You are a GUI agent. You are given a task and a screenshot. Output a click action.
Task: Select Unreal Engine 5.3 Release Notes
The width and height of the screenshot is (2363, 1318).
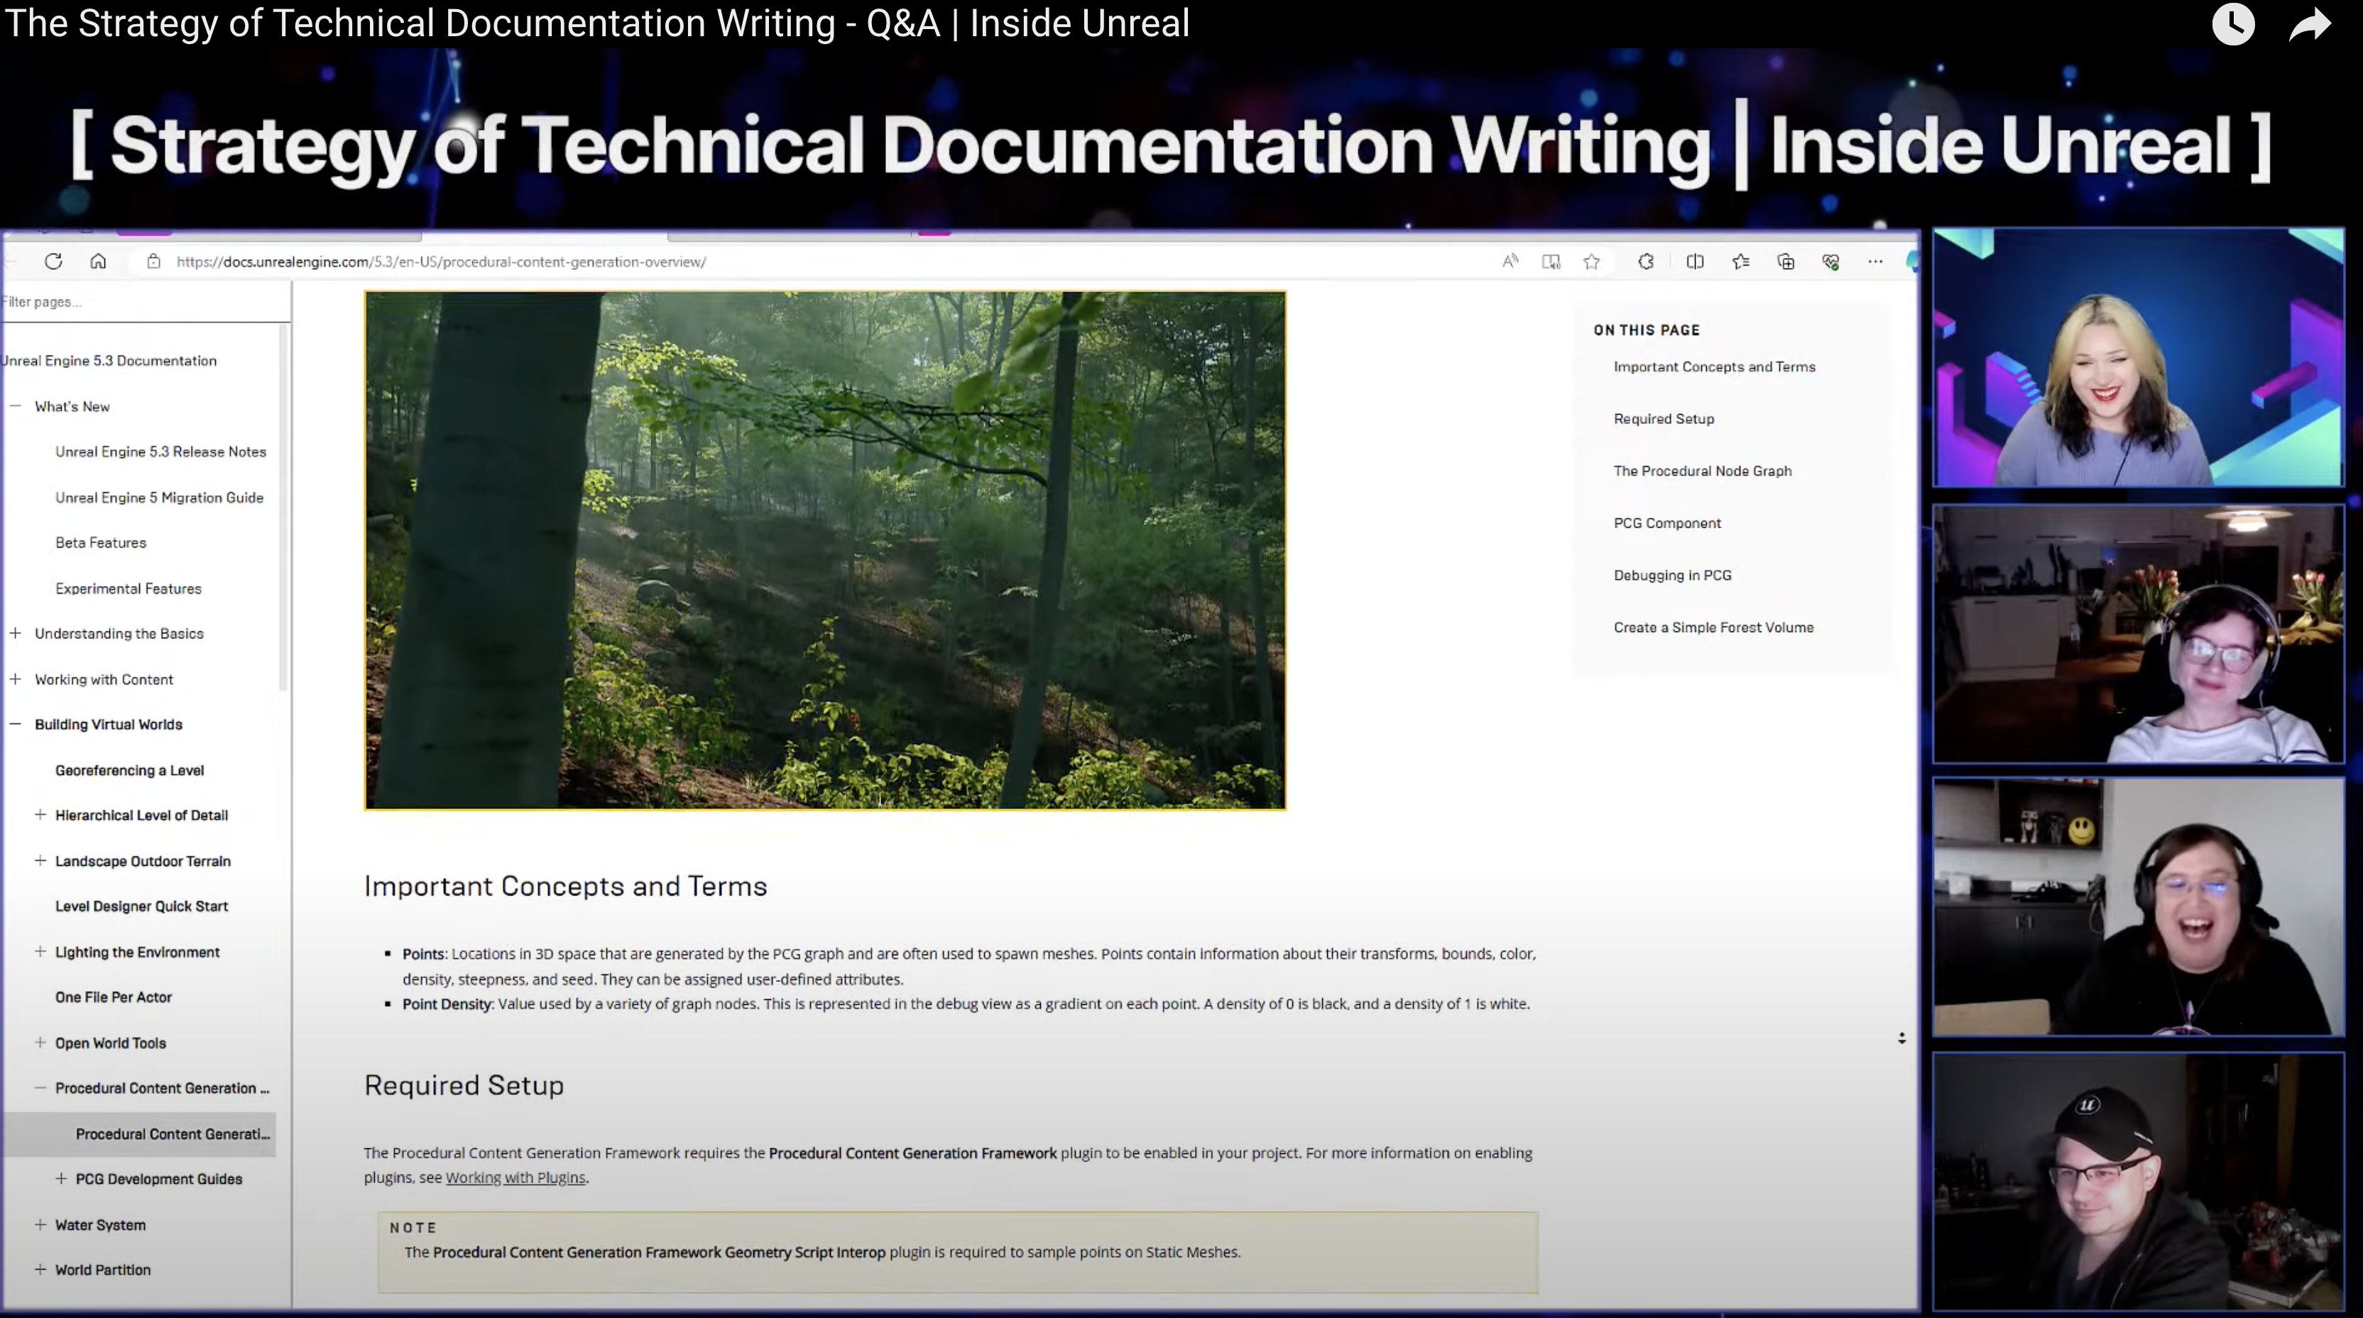[x=160, y=451]
